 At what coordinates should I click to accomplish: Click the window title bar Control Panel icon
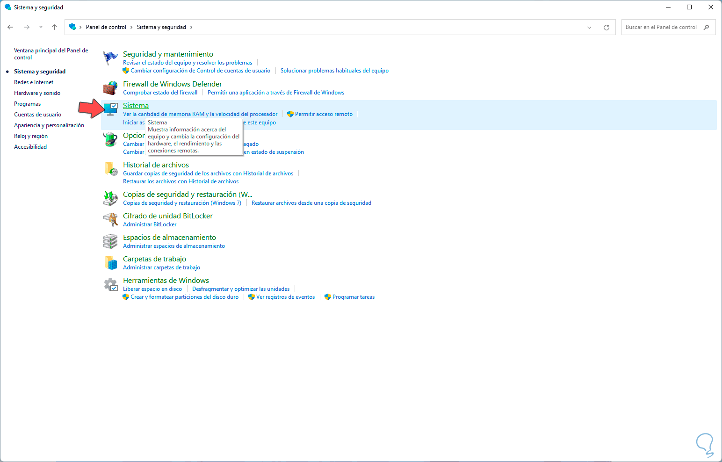click(7, 7)
